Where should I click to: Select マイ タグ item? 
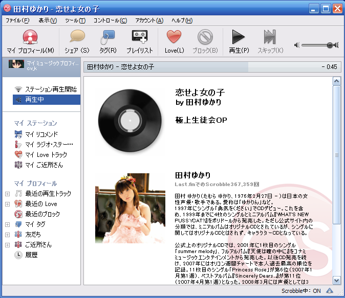[x=35, y=224]
